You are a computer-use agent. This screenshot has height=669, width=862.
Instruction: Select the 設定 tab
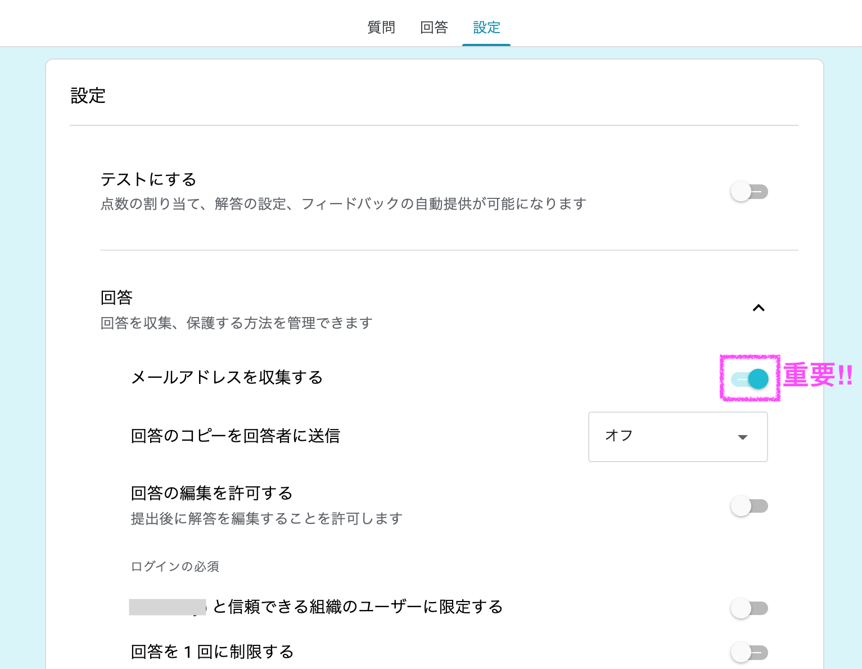[x=486, y=27]
